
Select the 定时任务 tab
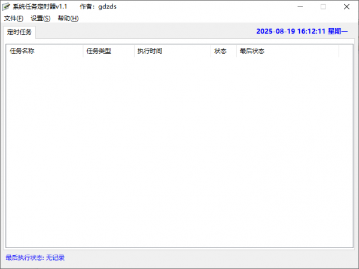[20, 32]
